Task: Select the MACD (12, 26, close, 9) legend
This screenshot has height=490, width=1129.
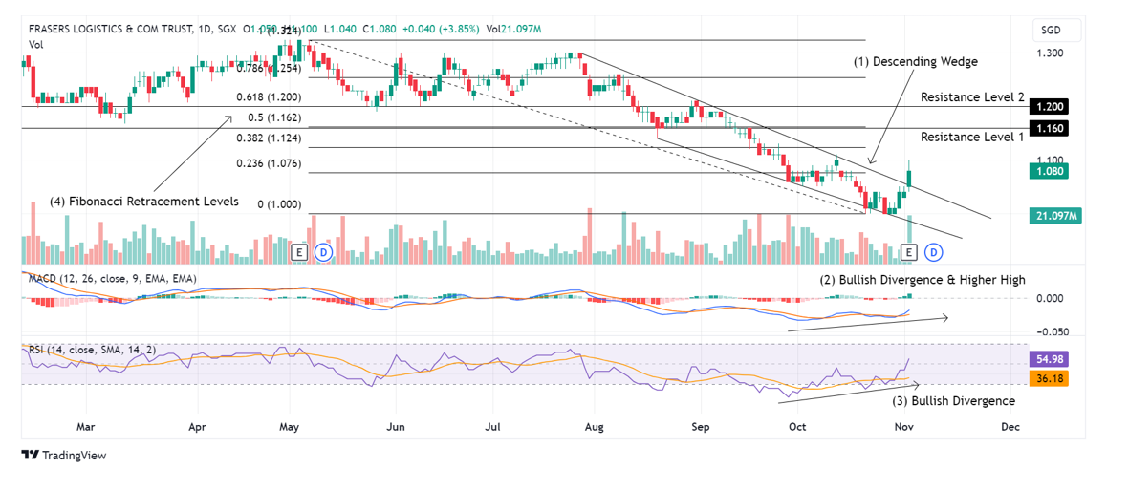Action: (x=112, y=278)
